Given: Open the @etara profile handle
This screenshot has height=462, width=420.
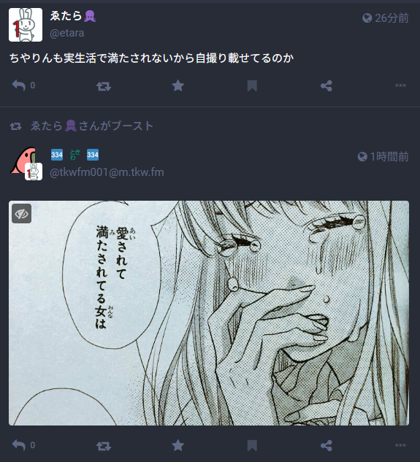Looking at the screenshot, I should pyautogui.click(x=67, y=33).
